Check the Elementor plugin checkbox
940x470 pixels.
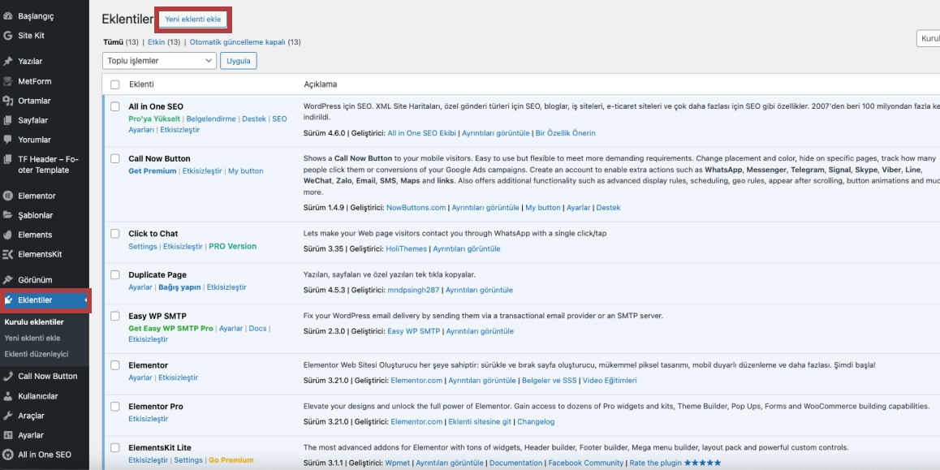click(x=115, y=365)
